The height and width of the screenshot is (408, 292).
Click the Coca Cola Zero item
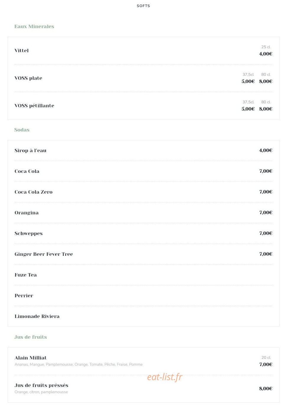tap(34, 192)
